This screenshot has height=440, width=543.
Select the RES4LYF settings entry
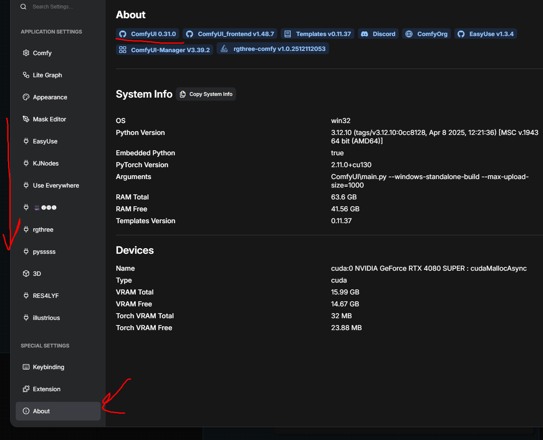click(x=58, y=296)
